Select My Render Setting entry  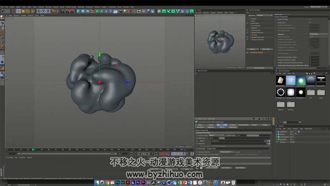pos(257,53)
